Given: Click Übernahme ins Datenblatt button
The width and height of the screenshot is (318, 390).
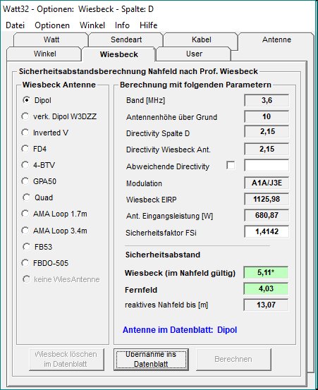Looking at the screenshot, I should [x=151, y=360].
